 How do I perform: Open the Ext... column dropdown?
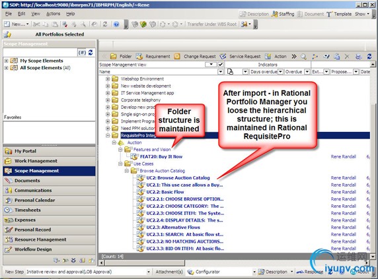click(326, 72)
